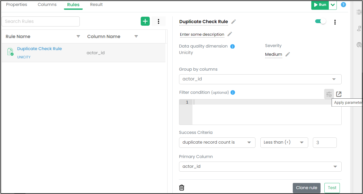The image size is (363, 194).
Task: Edit the rule description with pencil icon
Action: 230,34
